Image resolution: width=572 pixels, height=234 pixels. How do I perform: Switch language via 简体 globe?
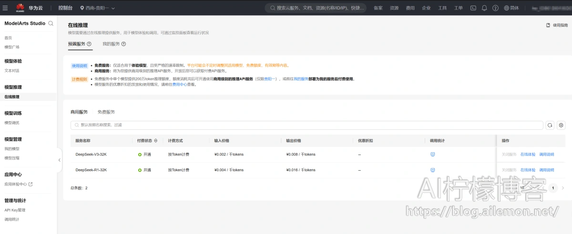tap(511, 8)
